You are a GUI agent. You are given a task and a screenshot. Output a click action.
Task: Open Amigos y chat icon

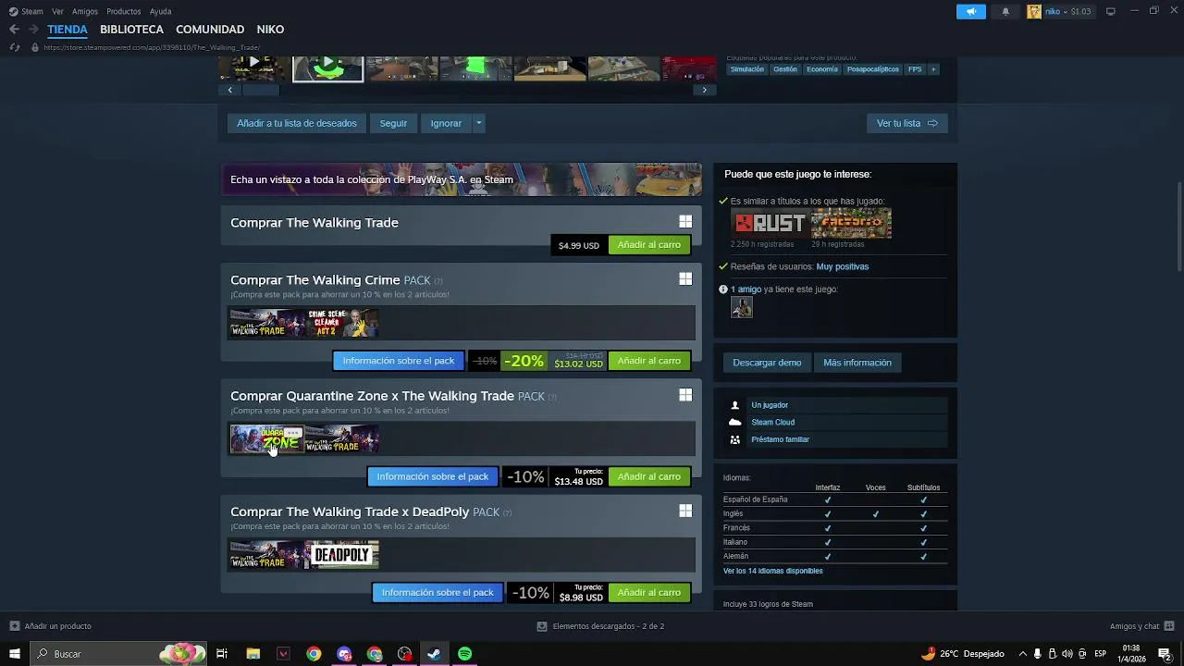[1169, 626]
